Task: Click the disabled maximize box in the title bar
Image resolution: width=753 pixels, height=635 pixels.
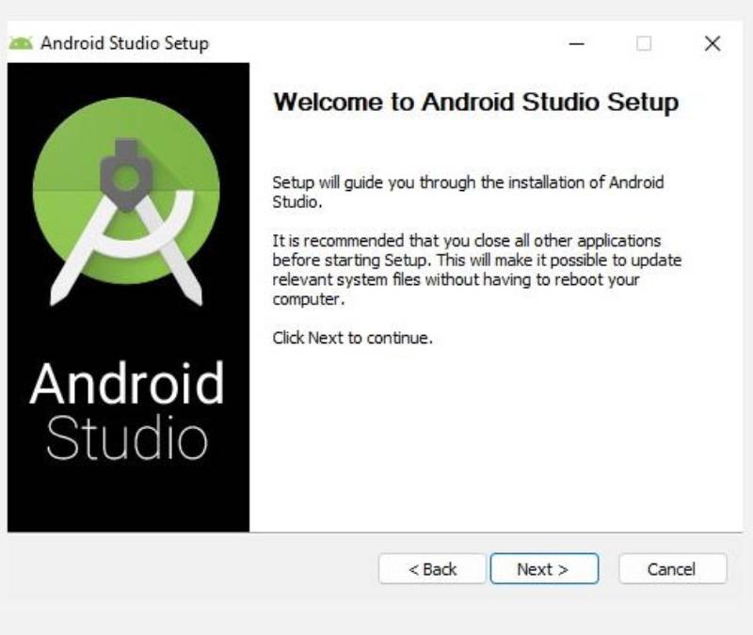Action: pyautogui.click(x=644, y=43)
